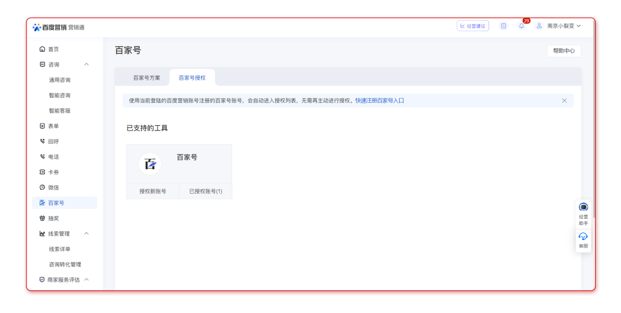Open 卡券 coupon item in sidebar
This screenshot has height=313, width=621.
[x=53, y=172]
